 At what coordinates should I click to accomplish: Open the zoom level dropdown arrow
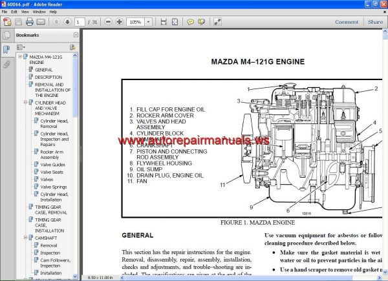coord(148,22)
